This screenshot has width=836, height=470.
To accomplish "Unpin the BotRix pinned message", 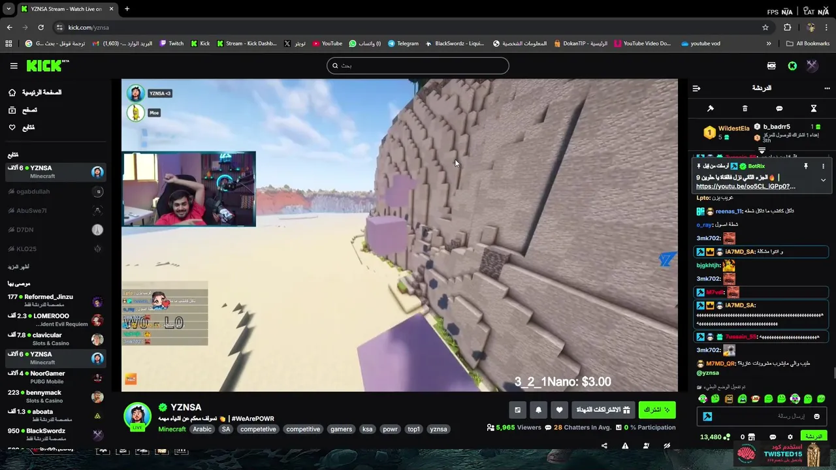I will click(x=806, y=166).
